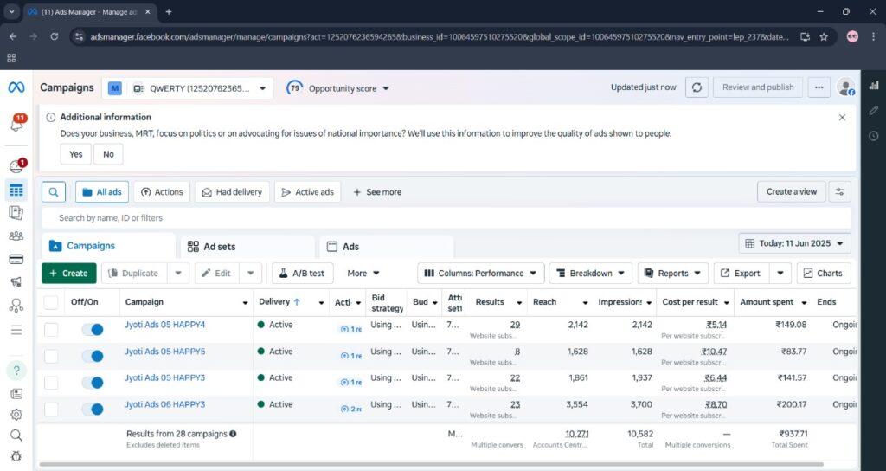
Task: Check the box for Jyoti Ads 06 HAPPY3
Action: click(51, 409)
